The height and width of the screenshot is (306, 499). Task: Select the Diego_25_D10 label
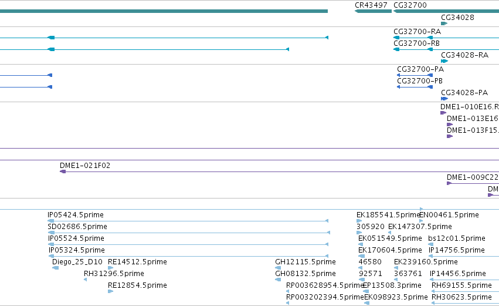pos(77,262)
